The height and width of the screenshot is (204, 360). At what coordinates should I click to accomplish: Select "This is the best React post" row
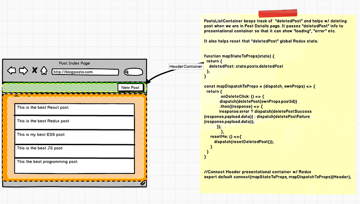(x=74, y=109)
